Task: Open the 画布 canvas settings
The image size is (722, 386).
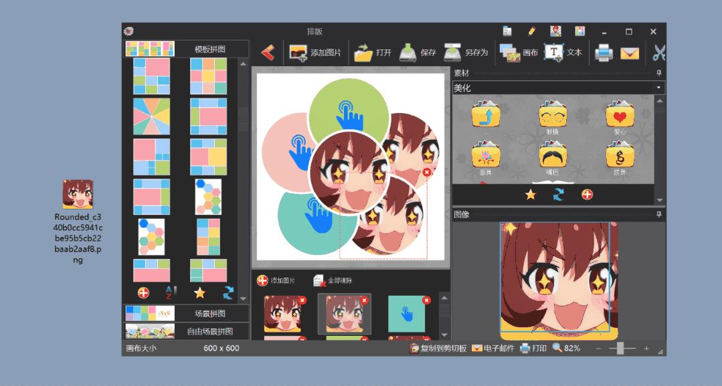Action: [x=519, y=52]
